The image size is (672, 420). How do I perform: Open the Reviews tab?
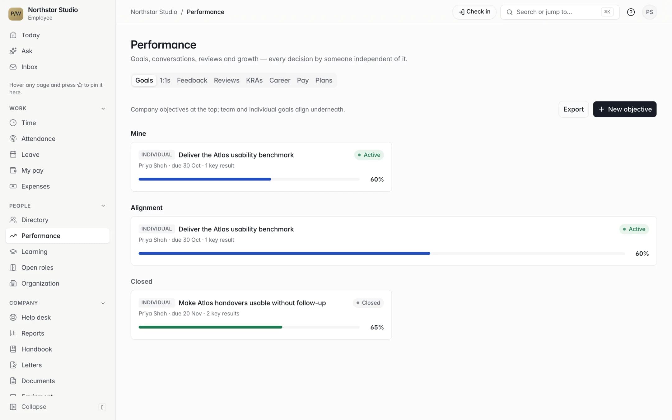(x=226, y=80)
